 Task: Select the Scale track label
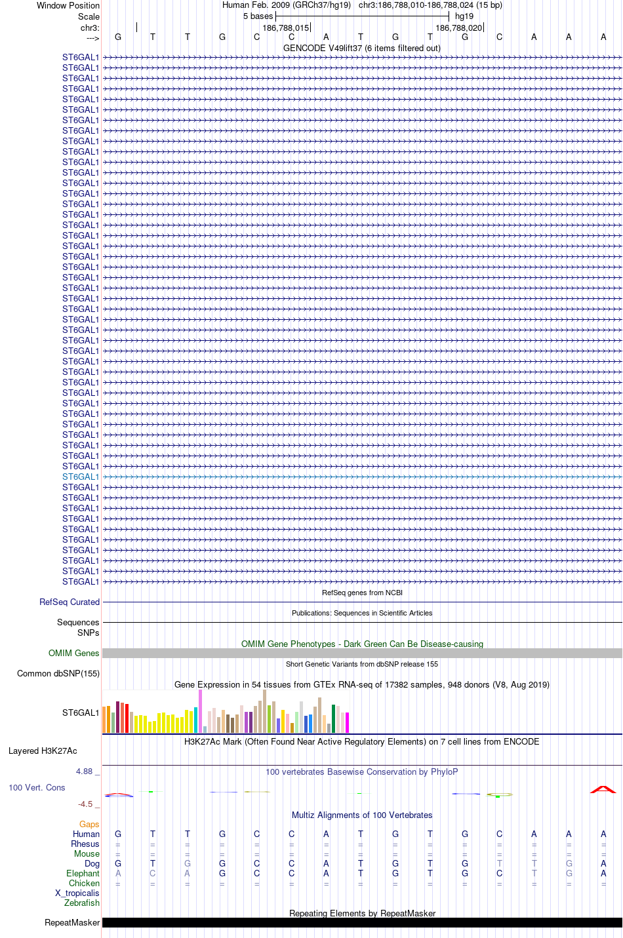click(89, 16)
